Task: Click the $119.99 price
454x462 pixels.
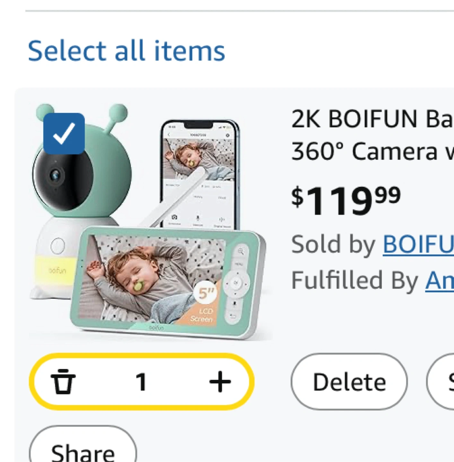Action: 346,200
